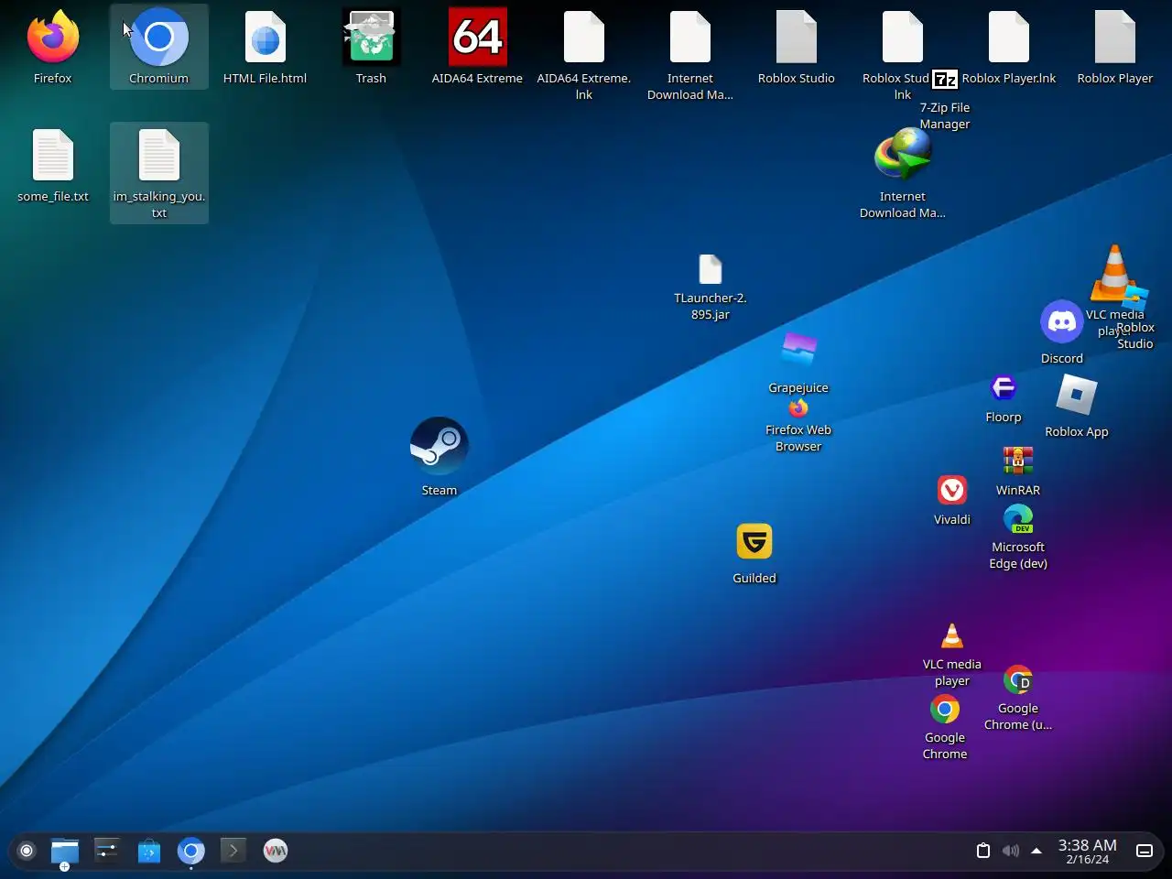Select the blank-file Roblox Studio icon

[x=797, y=38]
